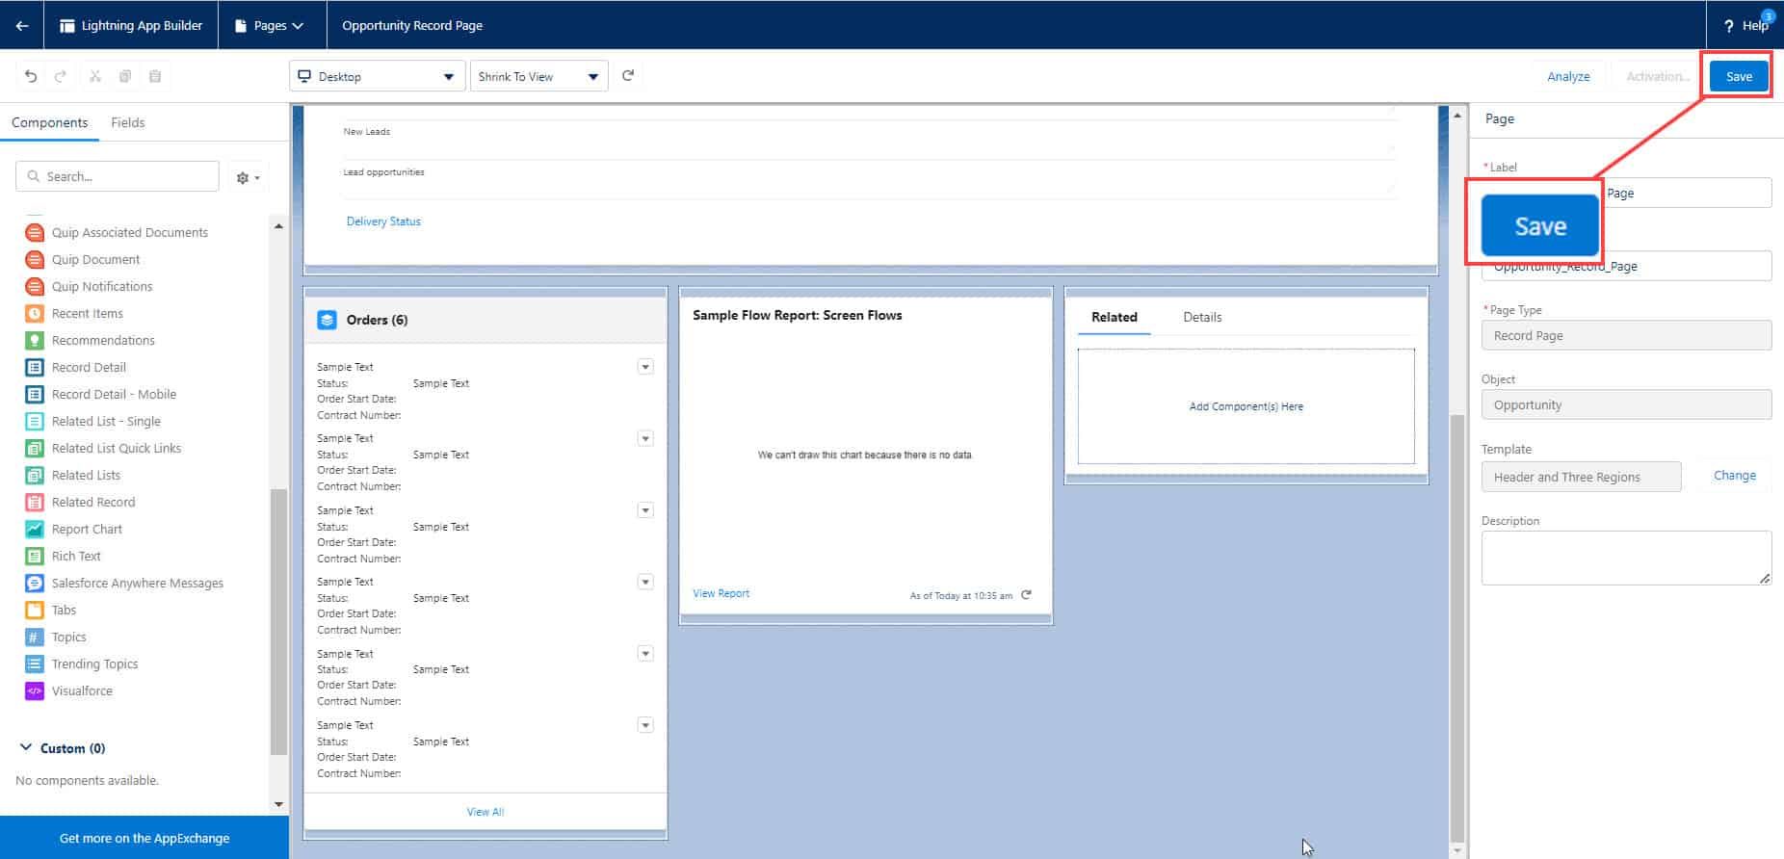Open the Shrink To View dropdown
Screen dimensions: 1784x859
coord(538,76)
